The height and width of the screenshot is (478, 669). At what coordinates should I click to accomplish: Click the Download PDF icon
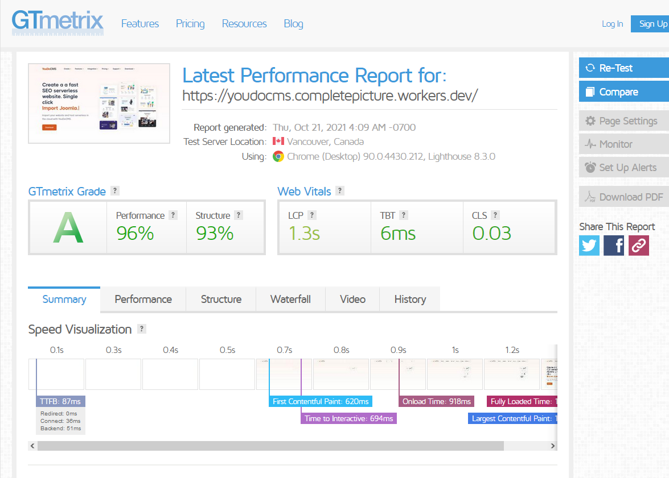pos(590,197)
